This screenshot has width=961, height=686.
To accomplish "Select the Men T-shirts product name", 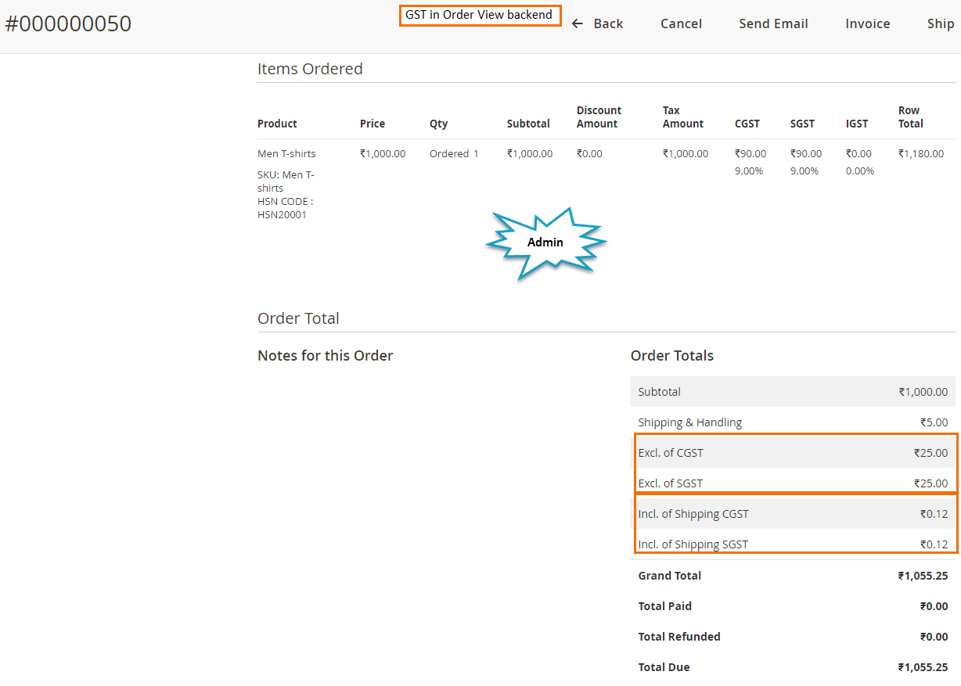I will pos(286,153).
